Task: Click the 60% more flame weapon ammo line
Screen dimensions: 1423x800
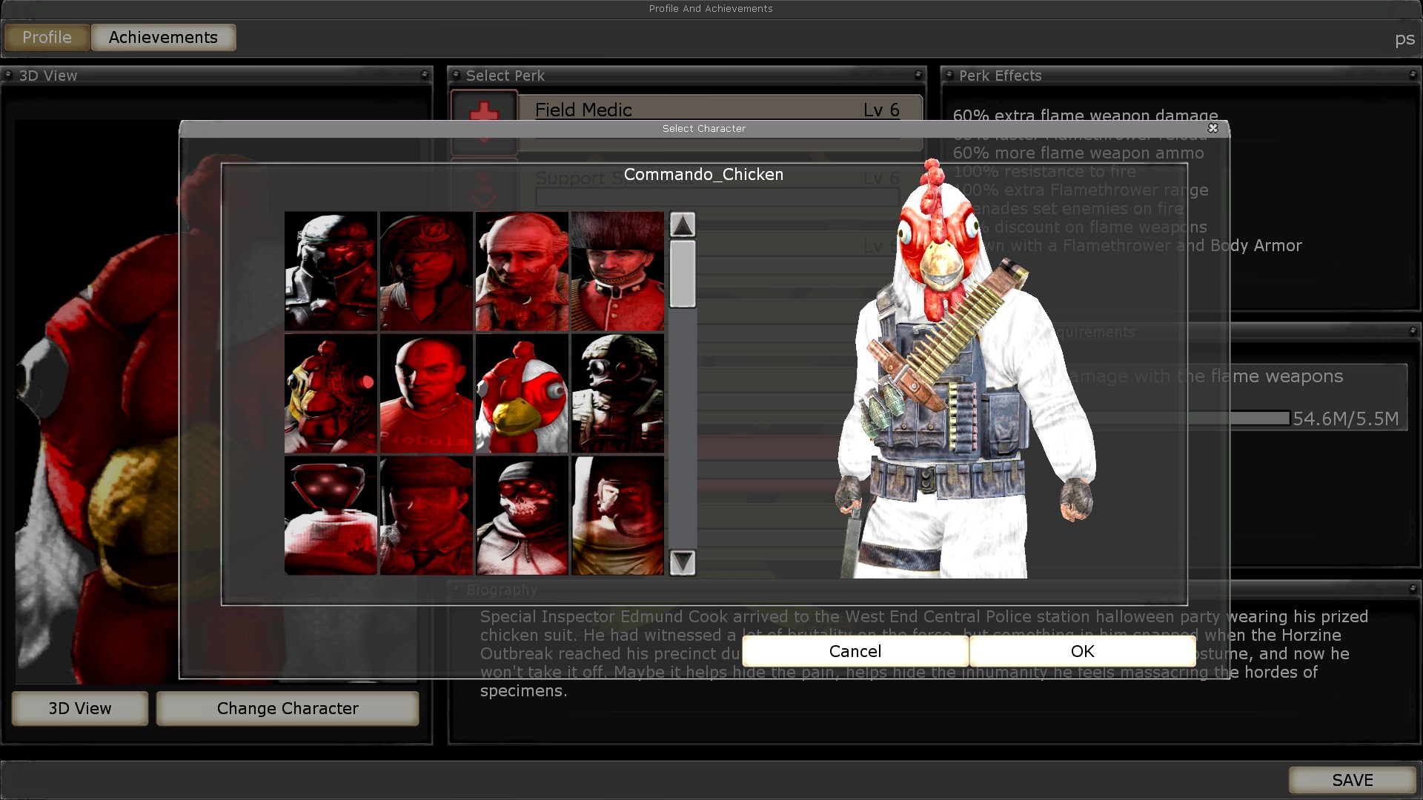Action: pos(1078,153)
